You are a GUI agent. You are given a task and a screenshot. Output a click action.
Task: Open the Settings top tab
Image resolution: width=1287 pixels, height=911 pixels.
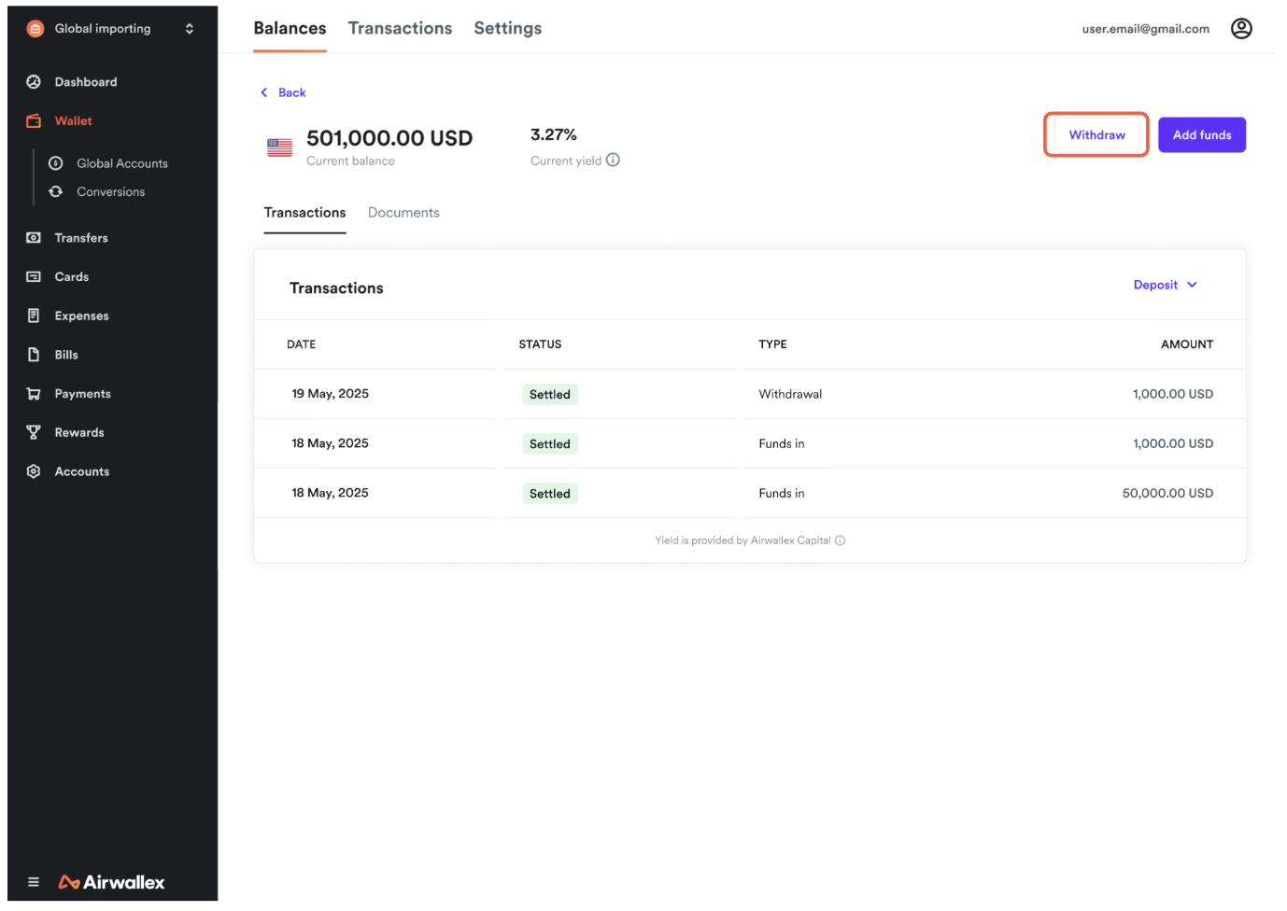click(x=507, y=28)
